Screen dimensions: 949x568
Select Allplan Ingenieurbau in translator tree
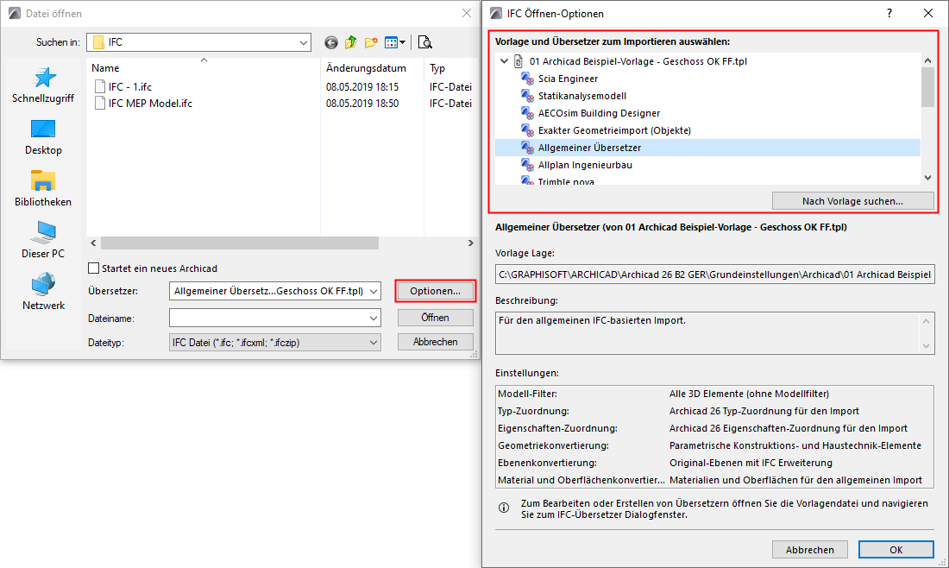point(585,165)
